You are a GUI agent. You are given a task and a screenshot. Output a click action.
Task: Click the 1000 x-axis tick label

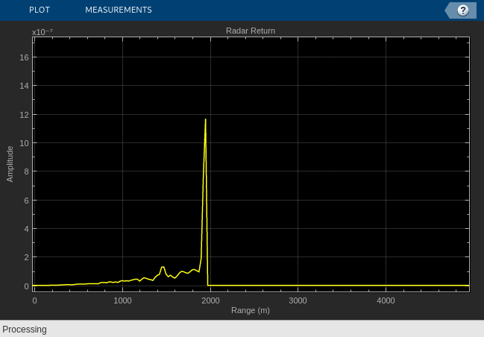tap(122, 300)
